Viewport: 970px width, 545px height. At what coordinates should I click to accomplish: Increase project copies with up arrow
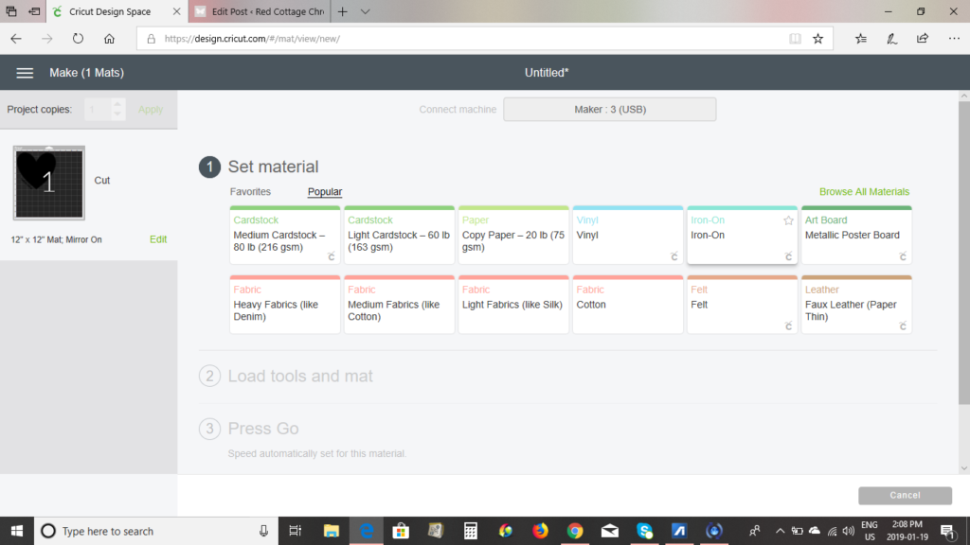(x=117, y=104)
